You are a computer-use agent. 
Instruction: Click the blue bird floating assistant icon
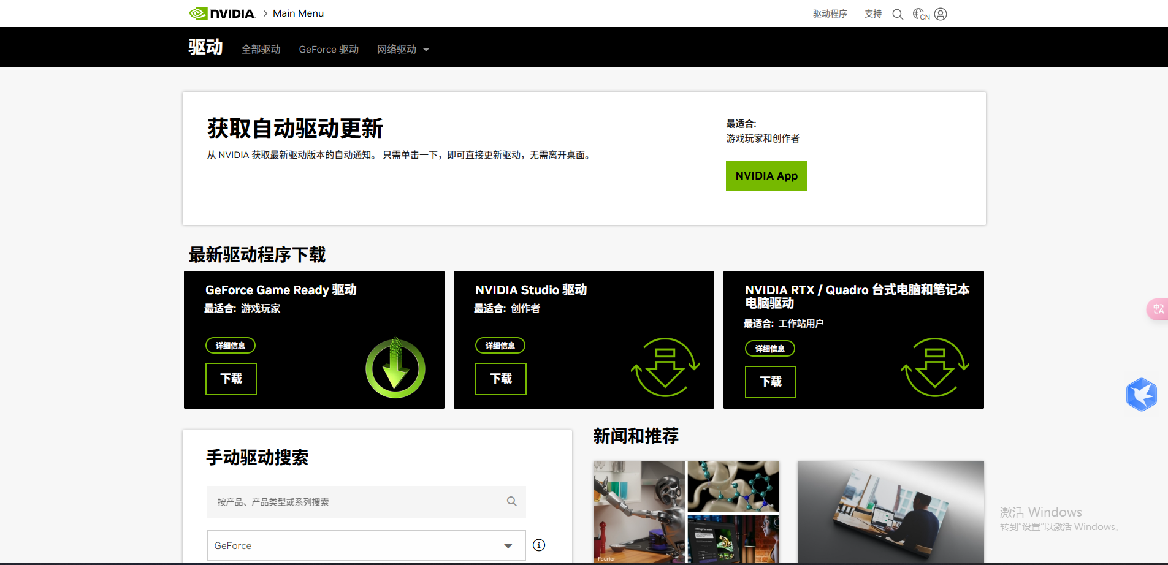point(1142,394)
